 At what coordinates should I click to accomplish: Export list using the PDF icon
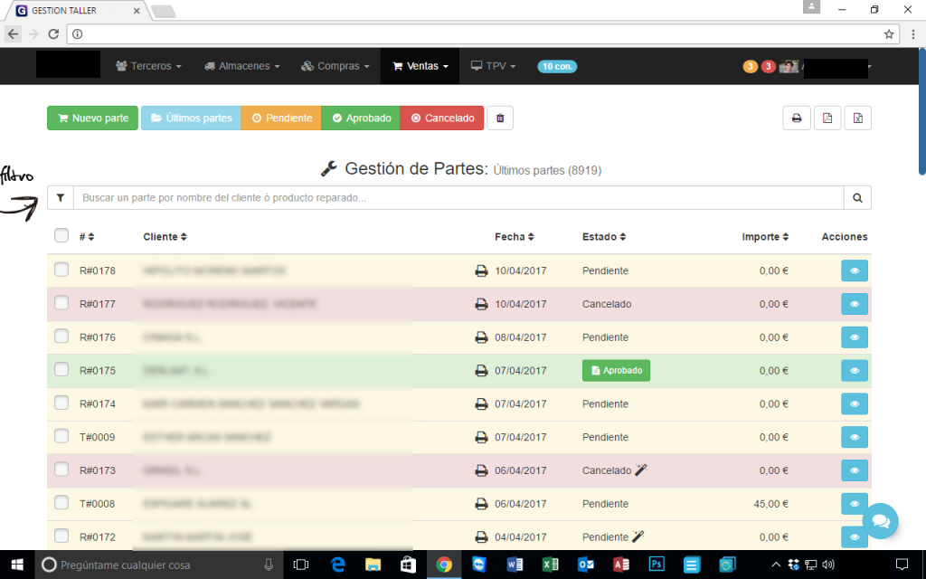[827, 119]
